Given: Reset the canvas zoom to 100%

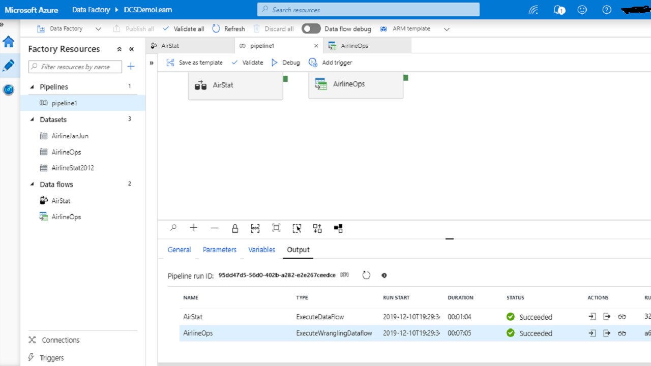Looking at the screenshot, I should [x=255, y=228].
